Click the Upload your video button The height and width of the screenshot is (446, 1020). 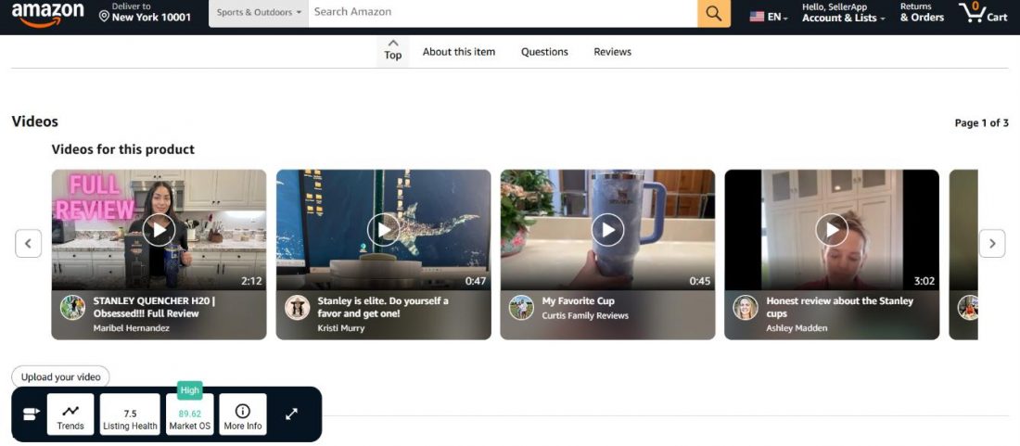click(x=60, y=377)
